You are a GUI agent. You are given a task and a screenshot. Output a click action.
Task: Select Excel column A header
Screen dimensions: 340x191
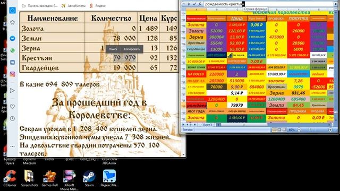[196, 10]
